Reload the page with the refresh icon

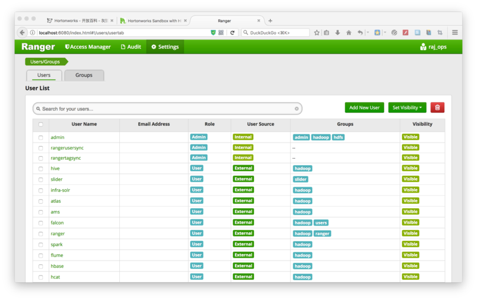pyautogui.click(x=233, y=32)
